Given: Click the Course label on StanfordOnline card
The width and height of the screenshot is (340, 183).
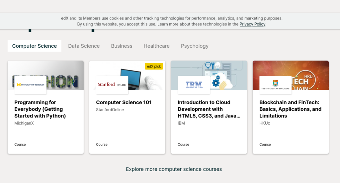Looking at the screenshot, I should [102, 144].
